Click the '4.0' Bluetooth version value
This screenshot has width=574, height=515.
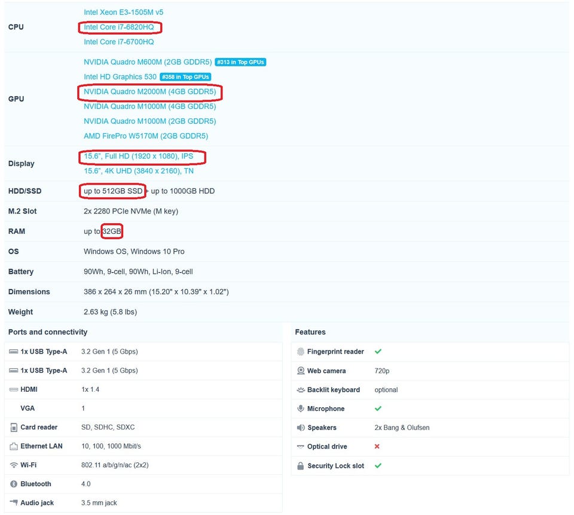(86, 484)
